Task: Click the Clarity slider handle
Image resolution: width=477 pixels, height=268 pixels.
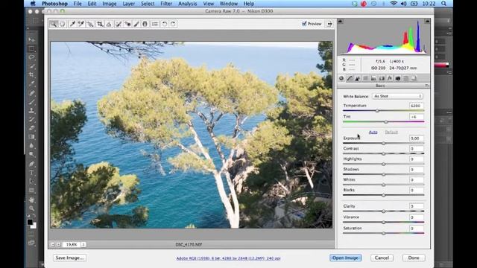Action: [384, 211]
